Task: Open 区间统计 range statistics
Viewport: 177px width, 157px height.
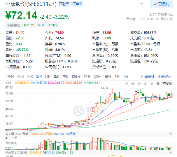Action: click(x=148, y=77)
